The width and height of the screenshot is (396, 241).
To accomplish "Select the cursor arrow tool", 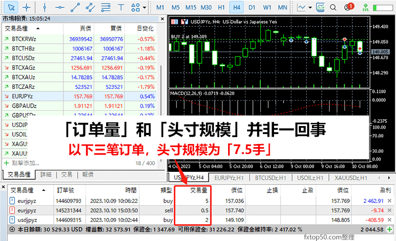I will (11, 7).
